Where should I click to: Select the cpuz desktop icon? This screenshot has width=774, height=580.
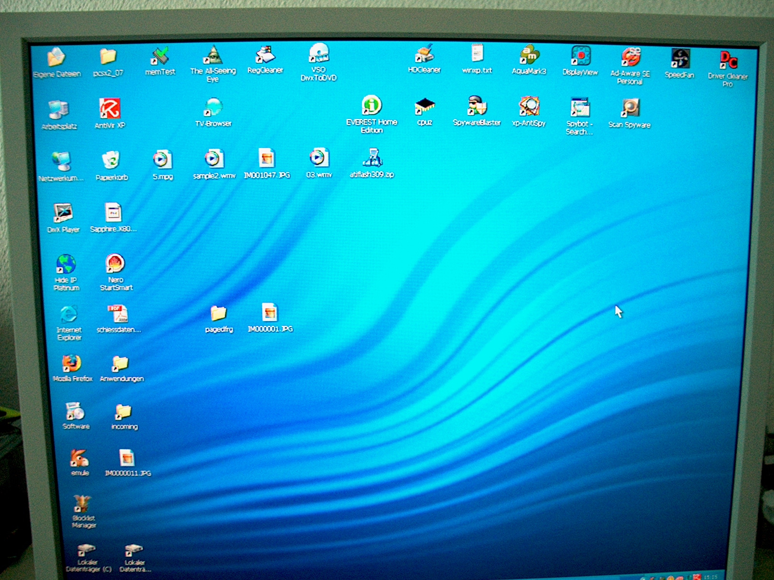tap(424, 107)
